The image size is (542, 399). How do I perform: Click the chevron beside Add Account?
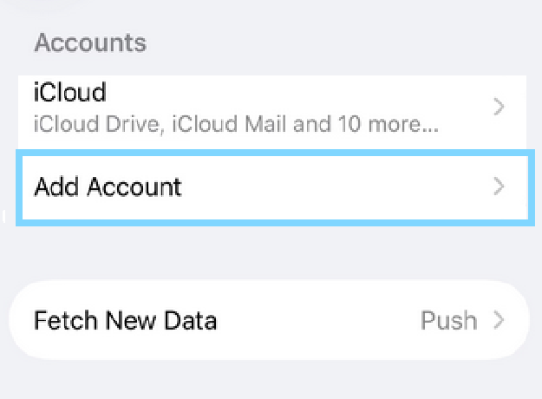499,186
